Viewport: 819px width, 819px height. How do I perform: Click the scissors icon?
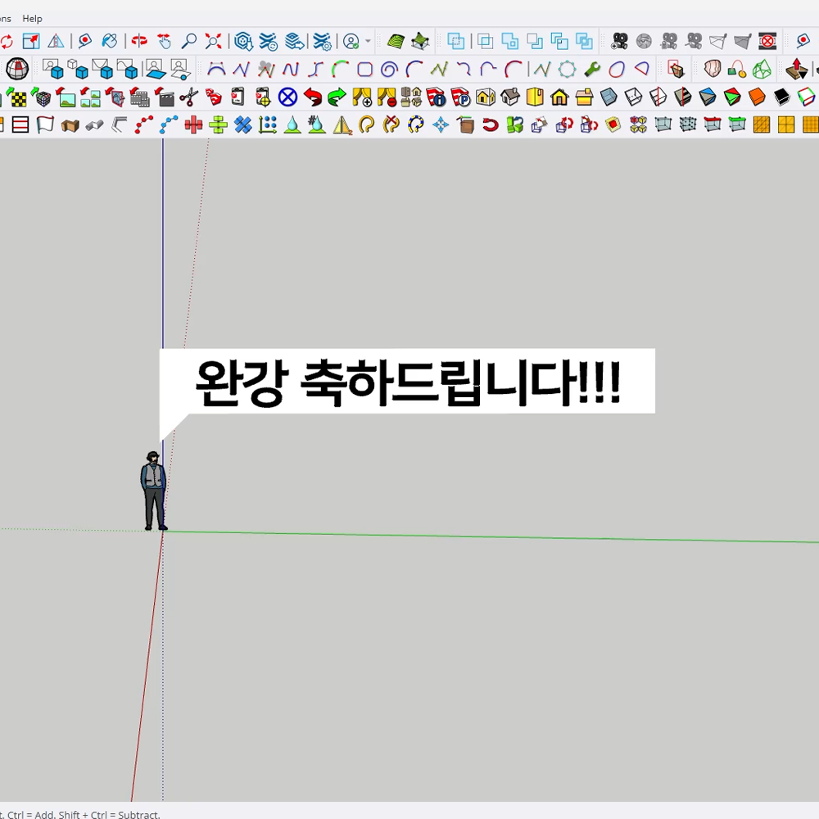tap(189, 98)
